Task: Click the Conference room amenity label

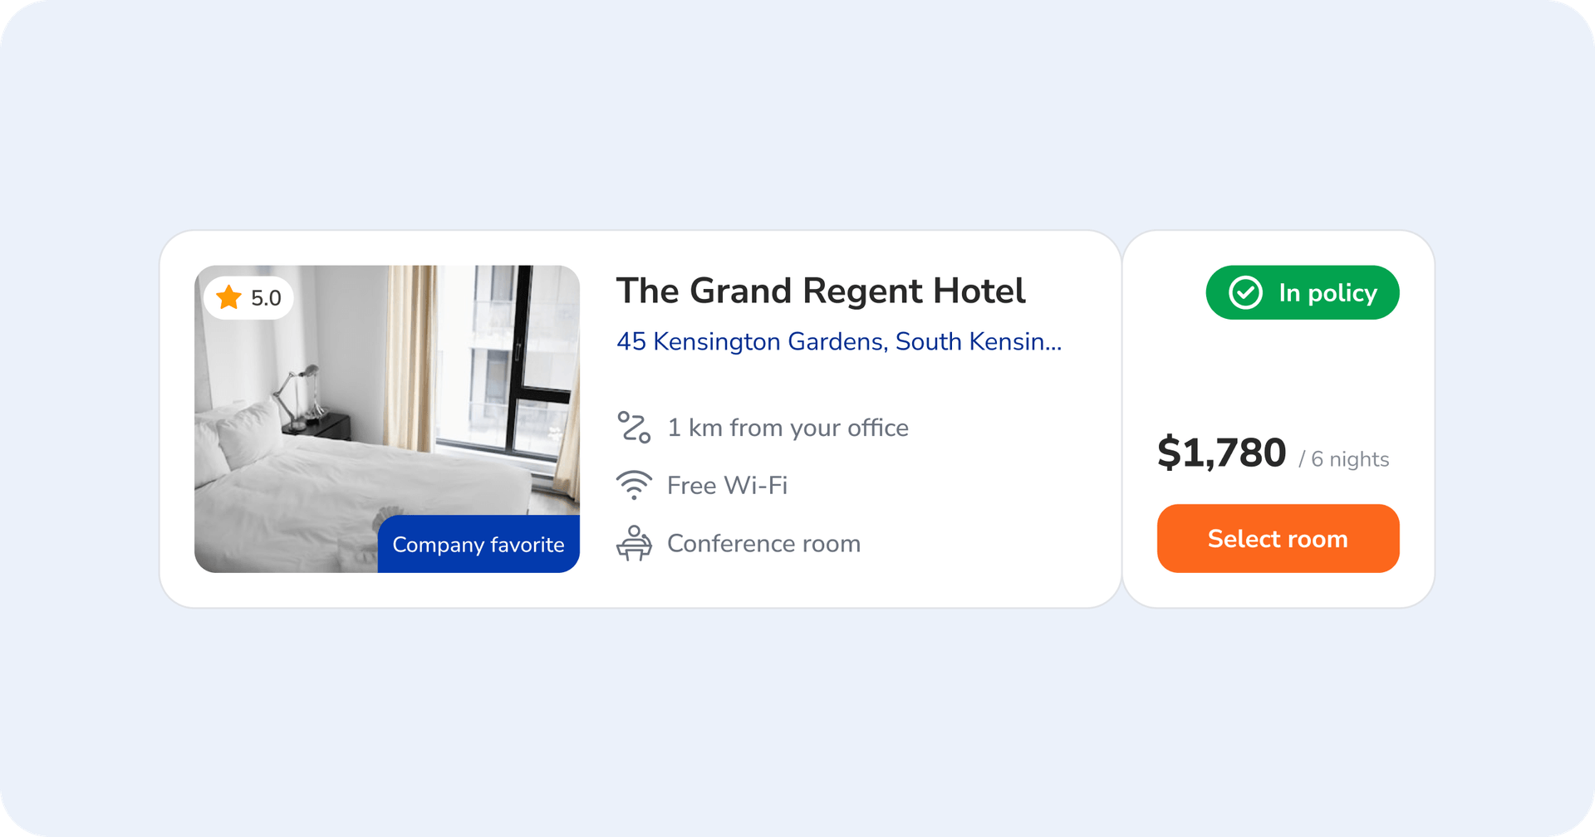Action: coord(763,544)
